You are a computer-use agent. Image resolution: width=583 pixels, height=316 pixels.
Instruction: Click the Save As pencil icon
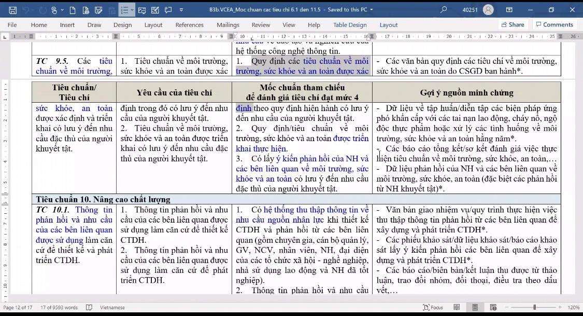(x=98, y=10)
